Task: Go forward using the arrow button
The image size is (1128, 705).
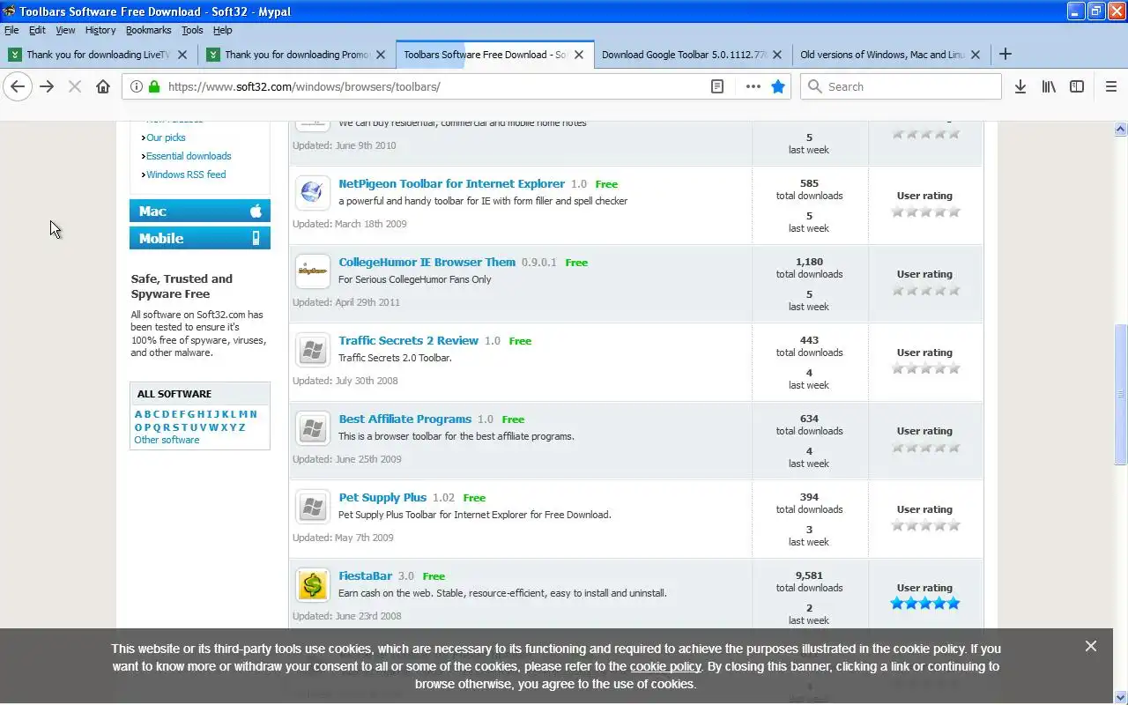Action: click(47, 86)
